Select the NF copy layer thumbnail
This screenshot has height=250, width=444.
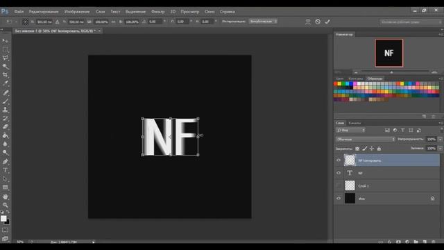point(350,160)
